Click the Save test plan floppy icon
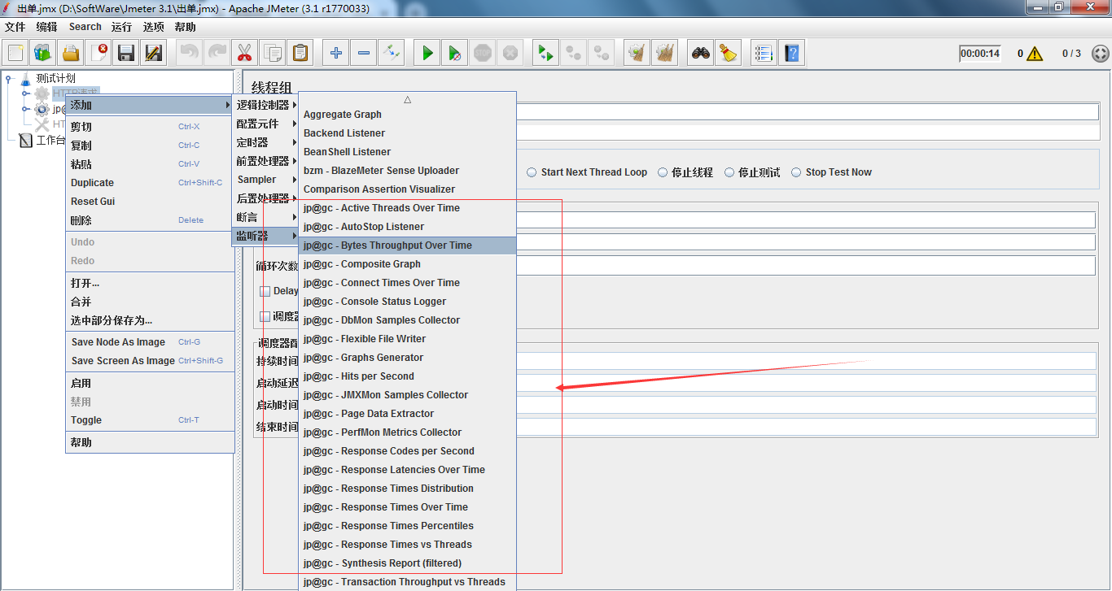 point(126,54)
